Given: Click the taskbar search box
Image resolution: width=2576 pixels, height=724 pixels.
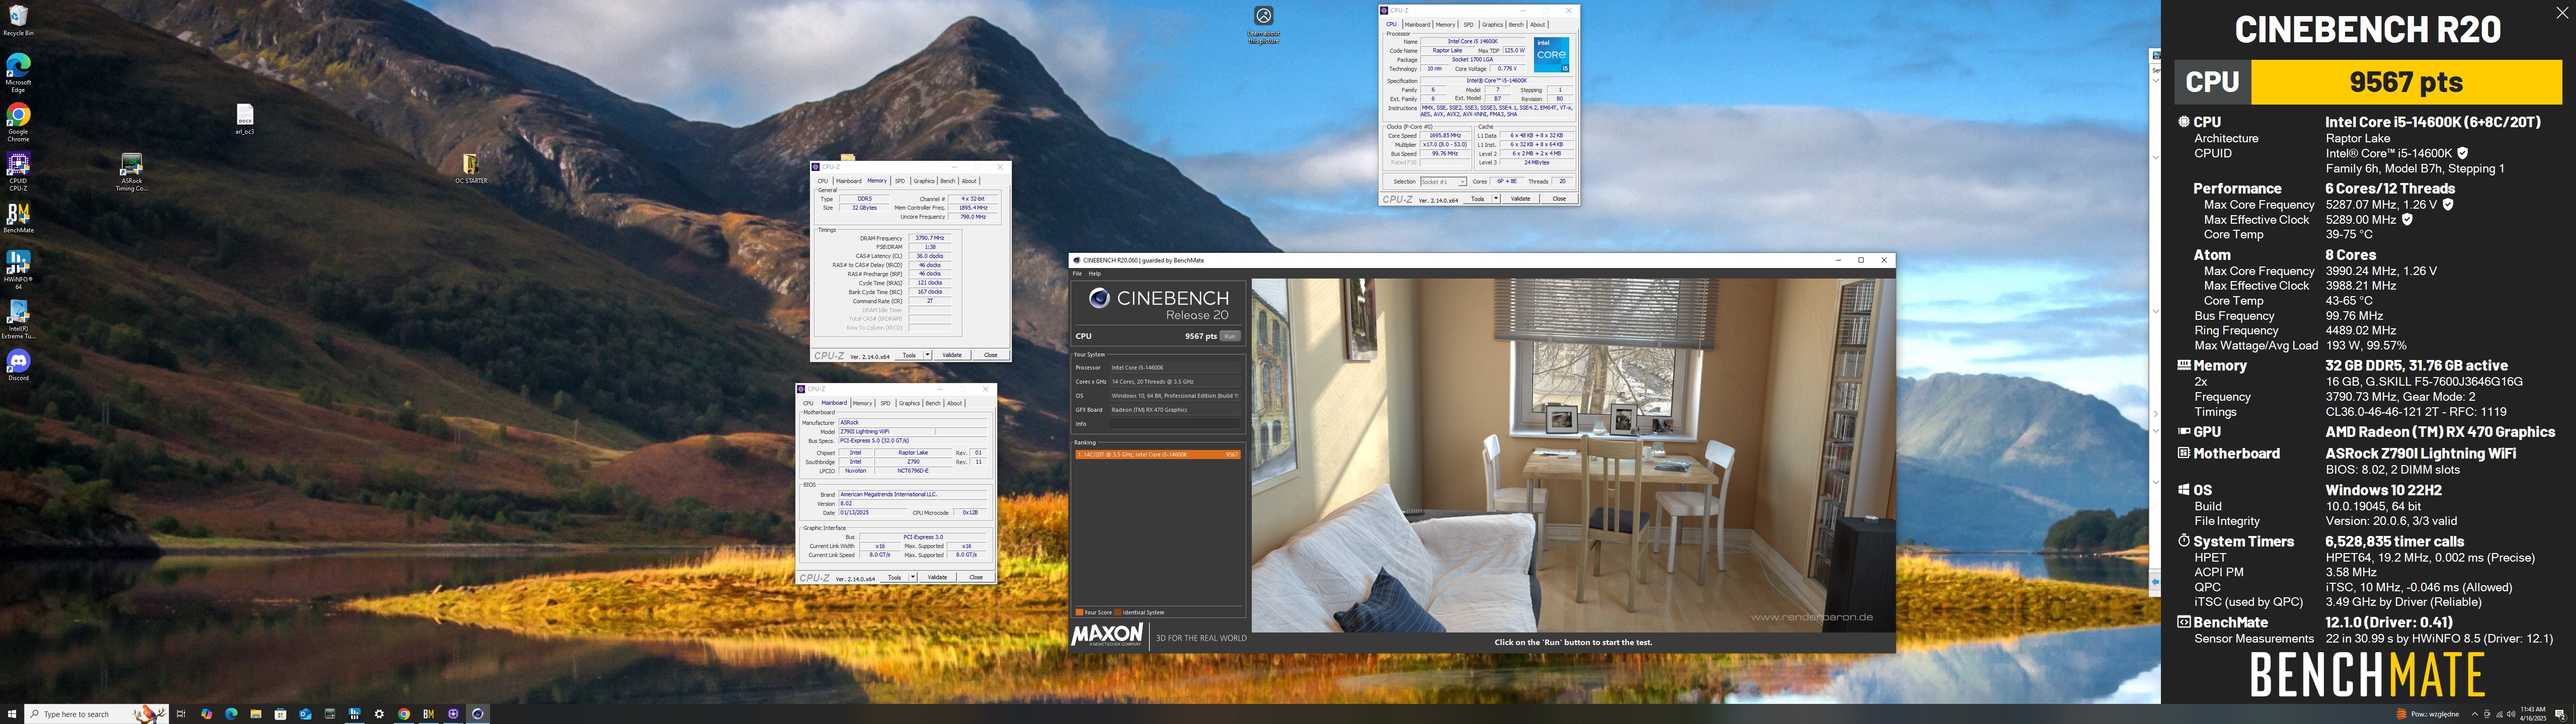Looking at the screenshot, I should tap(96, 714).
